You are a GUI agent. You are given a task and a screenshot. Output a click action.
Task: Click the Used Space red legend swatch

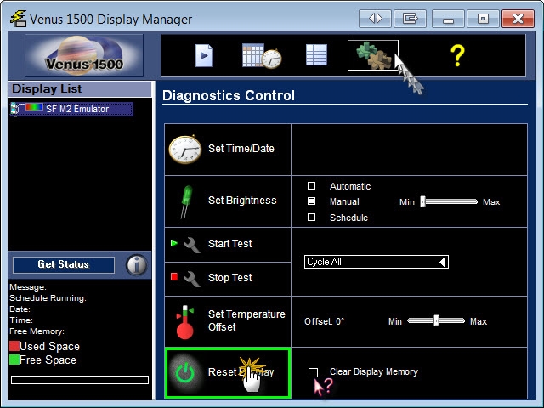[14, 346]
